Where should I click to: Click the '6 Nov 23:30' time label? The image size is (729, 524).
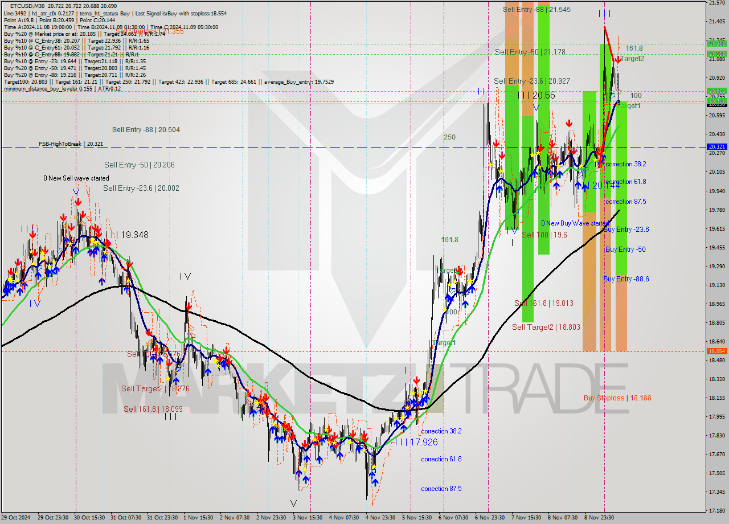click(x=490, y=518)
